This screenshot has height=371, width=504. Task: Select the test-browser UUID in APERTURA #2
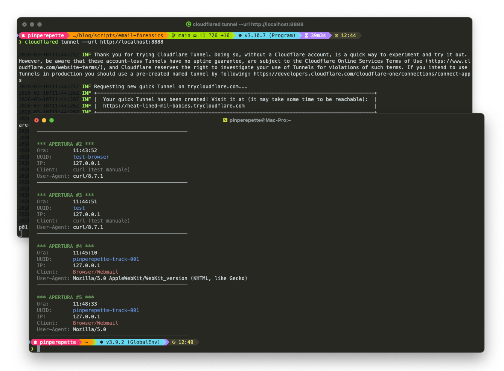pos(91,157)
